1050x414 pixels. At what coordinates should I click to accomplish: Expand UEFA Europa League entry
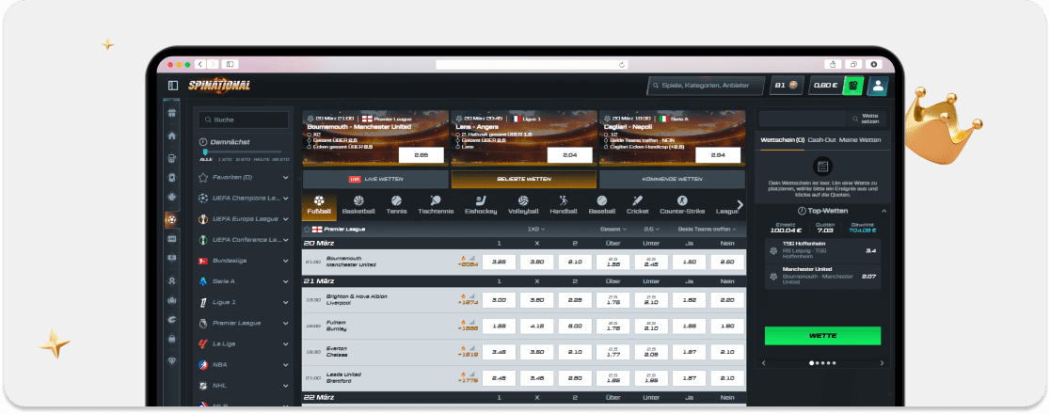(x=286, y=219)
